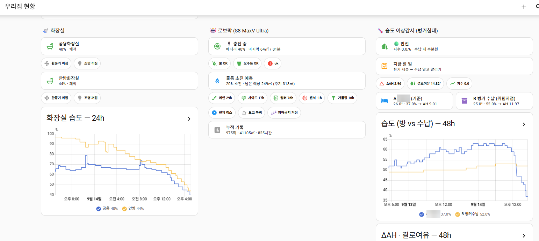The height and width of the screenshot is (241, 539).
Task: Click 습도 (방 vs 수납) — 48h title
Action: [x=418, y=124]
